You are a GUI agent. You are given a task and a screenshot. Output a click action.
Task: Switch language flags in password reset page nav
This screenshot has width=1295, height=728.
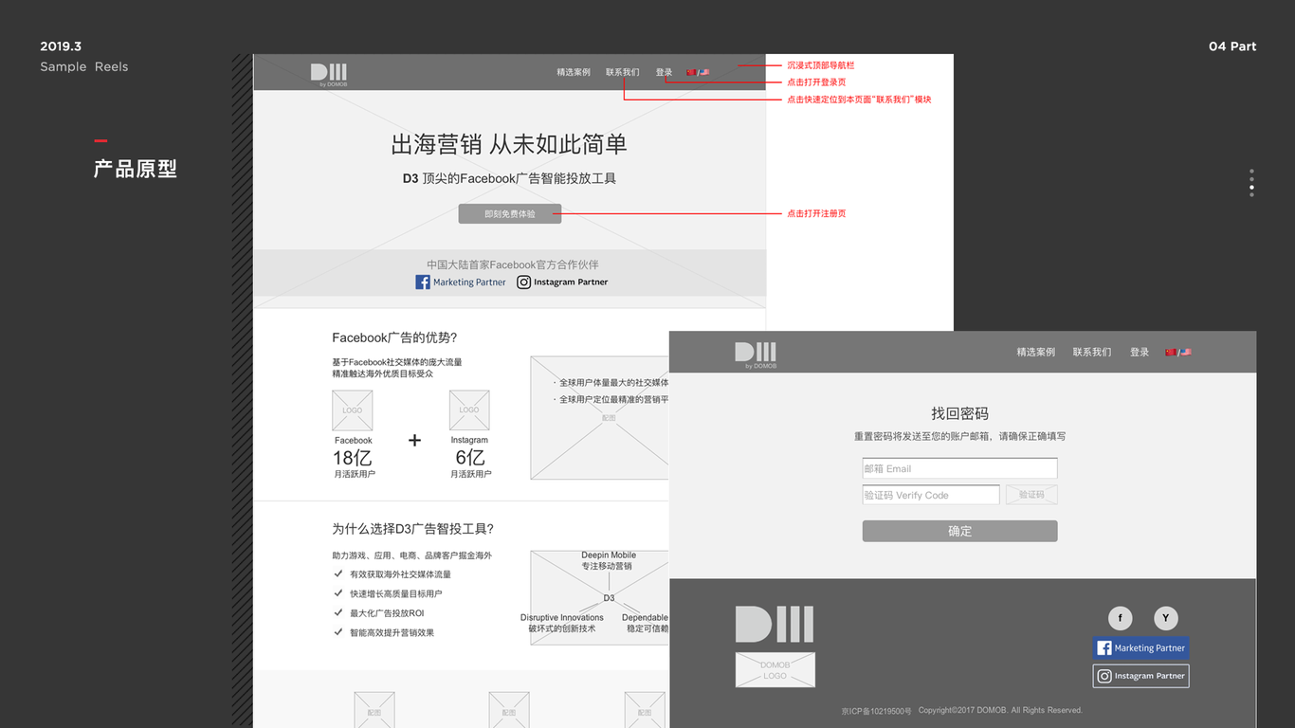point(1178,352)
